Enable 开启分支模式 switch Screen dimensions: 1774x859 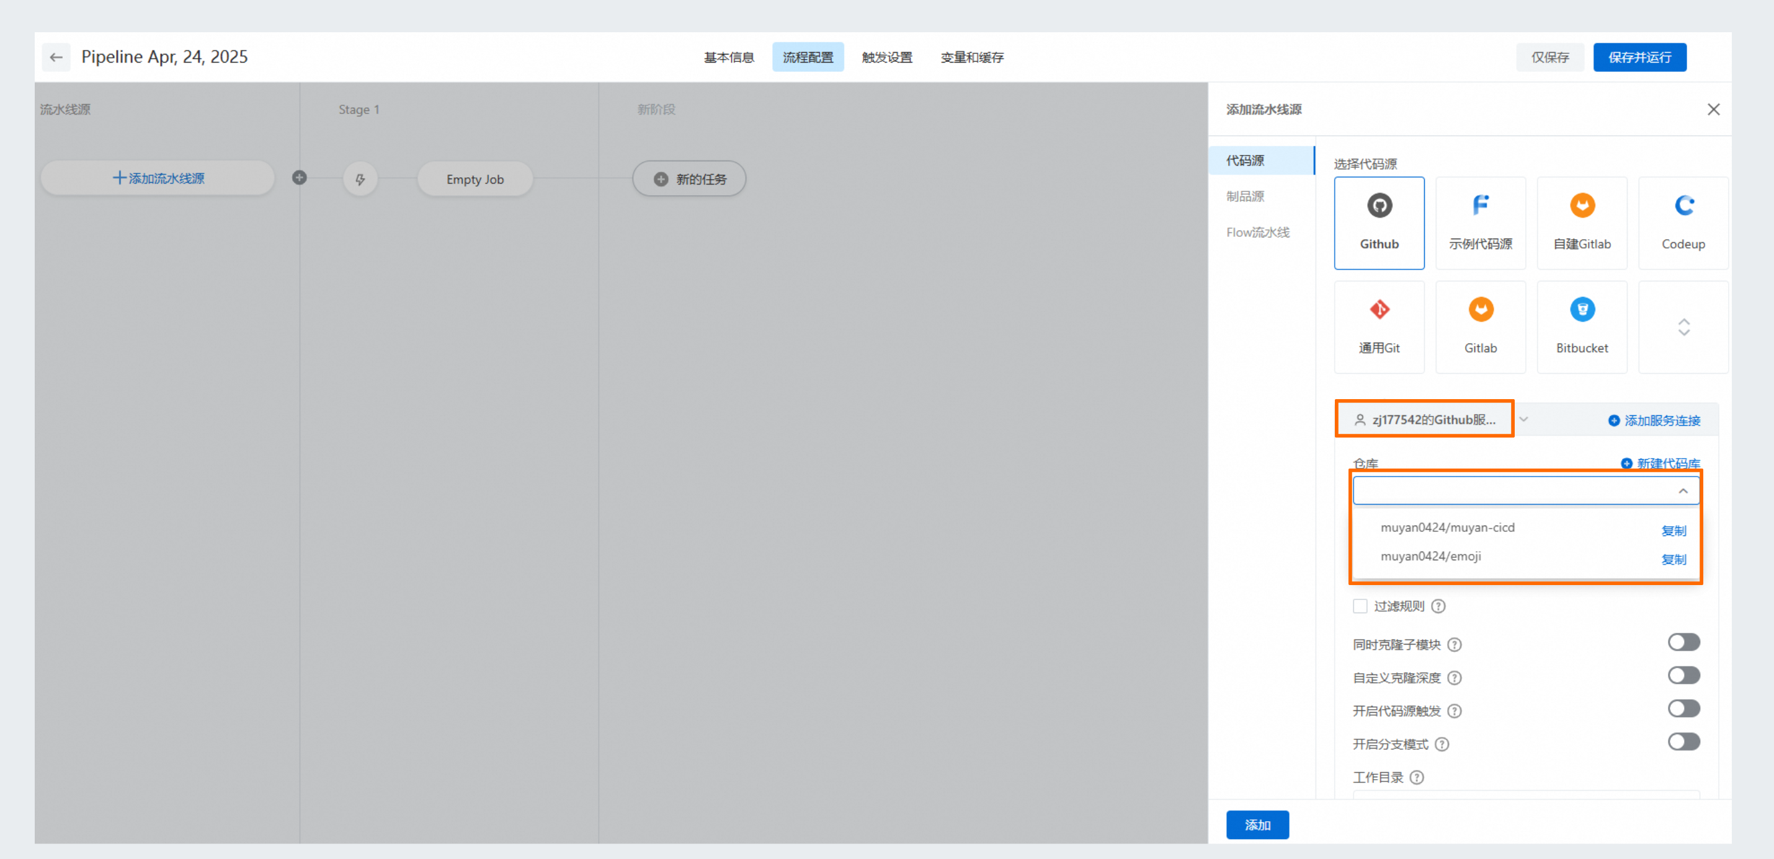pyautogui.click(x=1683, y=741)
